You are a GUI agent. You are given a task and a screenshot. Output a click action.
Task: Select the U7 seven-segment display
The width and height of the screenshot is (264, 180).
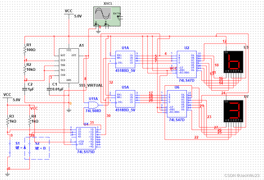pyautogui.click(x=233, y=111)
